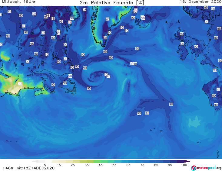Click the date '16. Dezember 2020'

click(x=201, y=2)
